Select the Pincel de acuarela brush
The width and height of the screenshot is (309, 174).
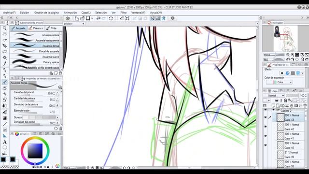coord(35,51)
